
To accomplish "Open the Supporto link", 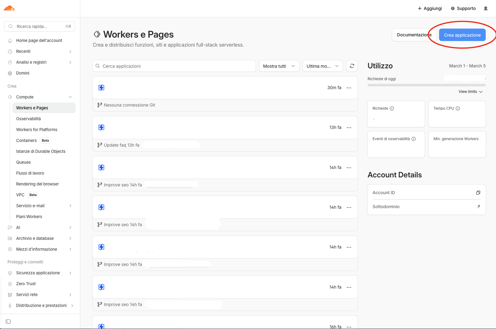I will click(x=463, y=8).
